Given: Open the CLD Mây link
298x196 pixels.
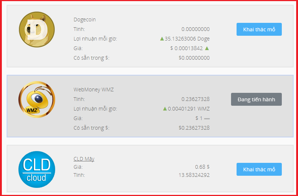Looking at the screenshot, I should [84, 159].
